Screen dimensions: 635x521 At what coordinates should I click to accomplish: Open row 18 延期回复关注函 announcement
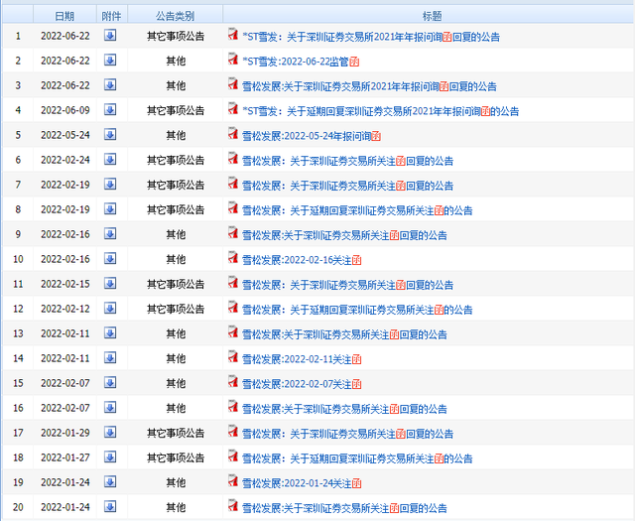click(357, 458)
